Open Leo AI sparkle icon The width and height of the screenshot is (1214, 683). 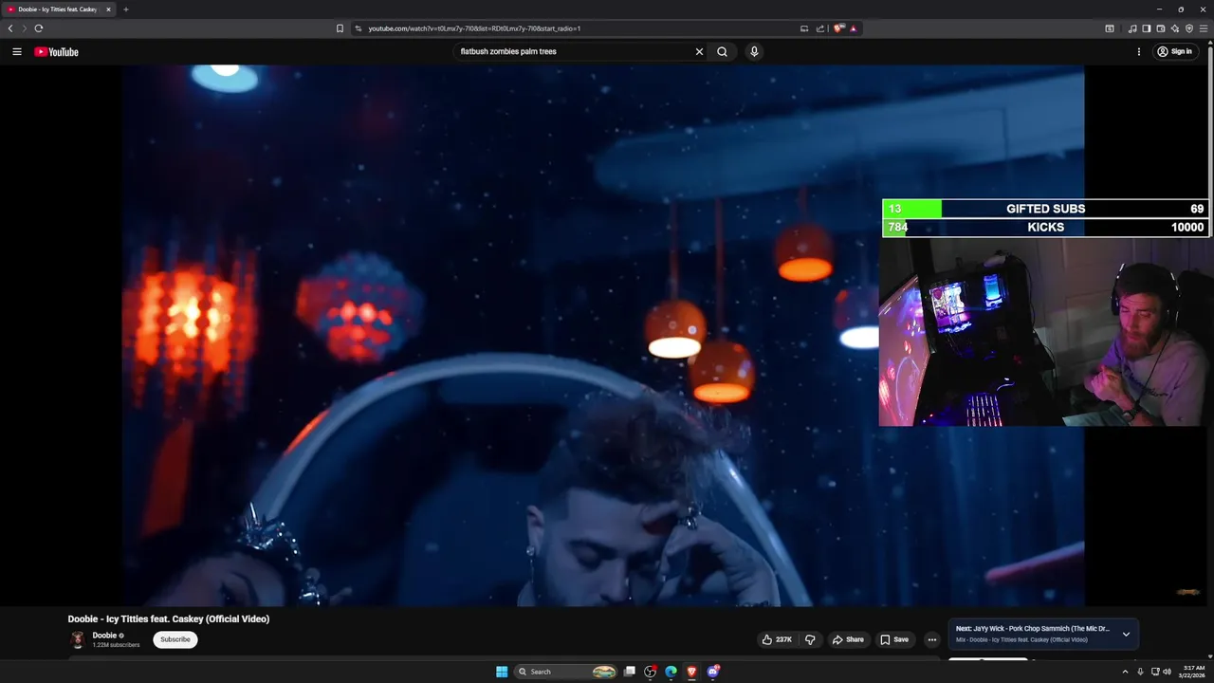click(x=1174, y=28)
